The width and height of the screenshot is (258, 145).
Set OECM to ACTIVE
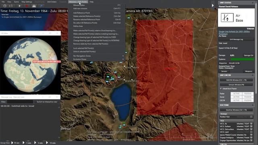236,100
